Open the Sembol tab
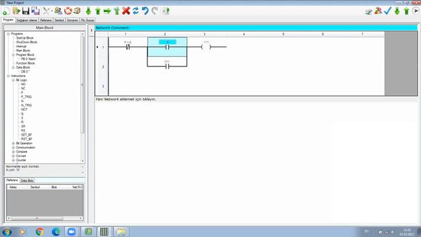 59,20
